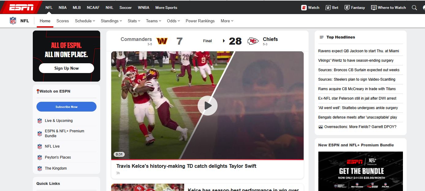Select NCAAF in the top navigation
Image resolution: width=425 pixels, height=191 pixels.
pos(93,8)
